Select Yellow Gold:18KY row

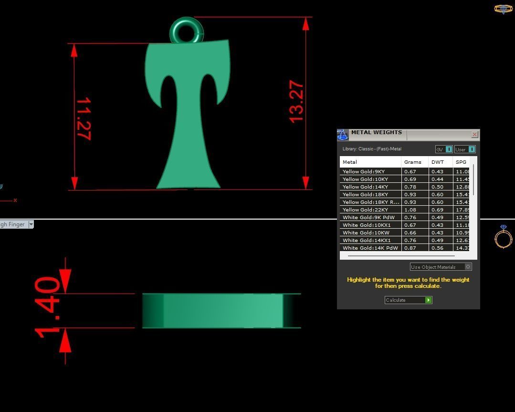(405, 194)
